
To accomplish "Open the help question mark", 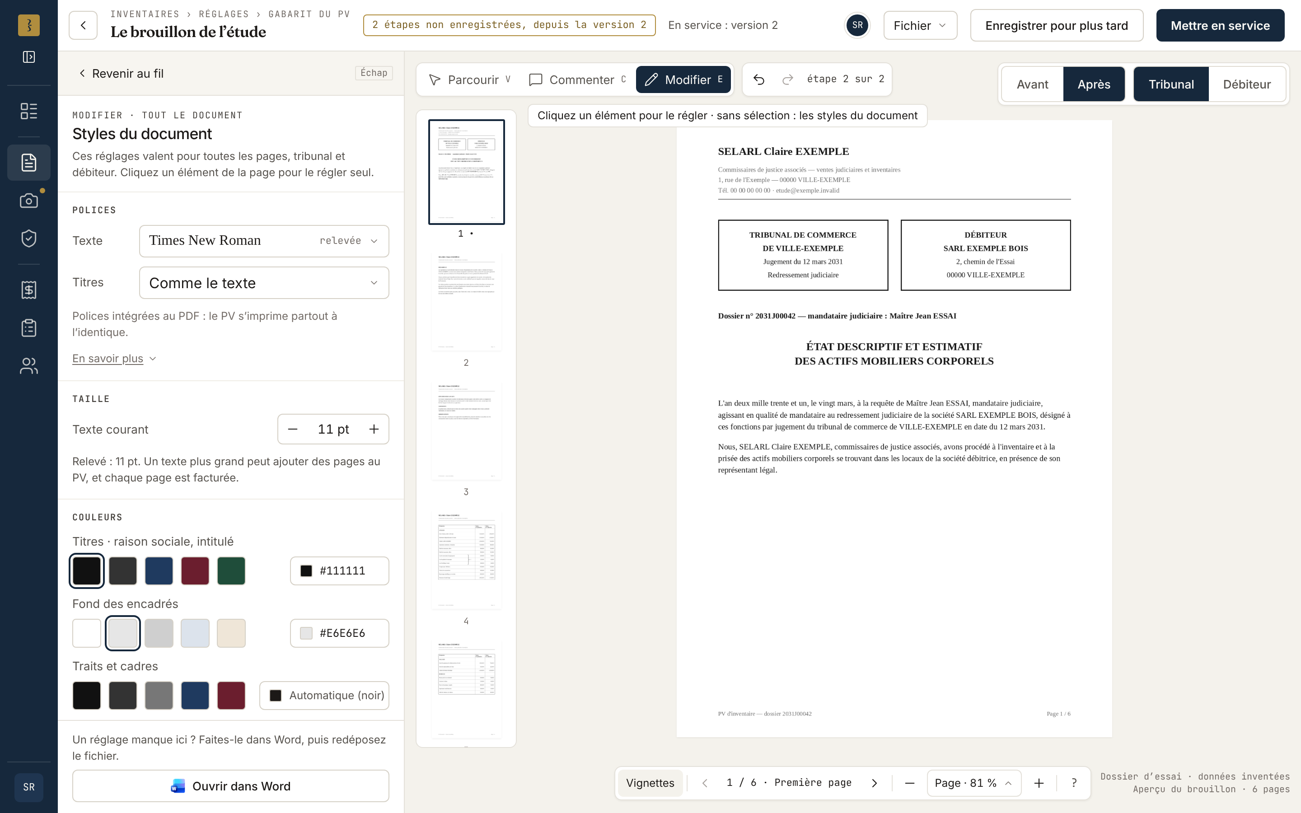I will click(1074, 783).
